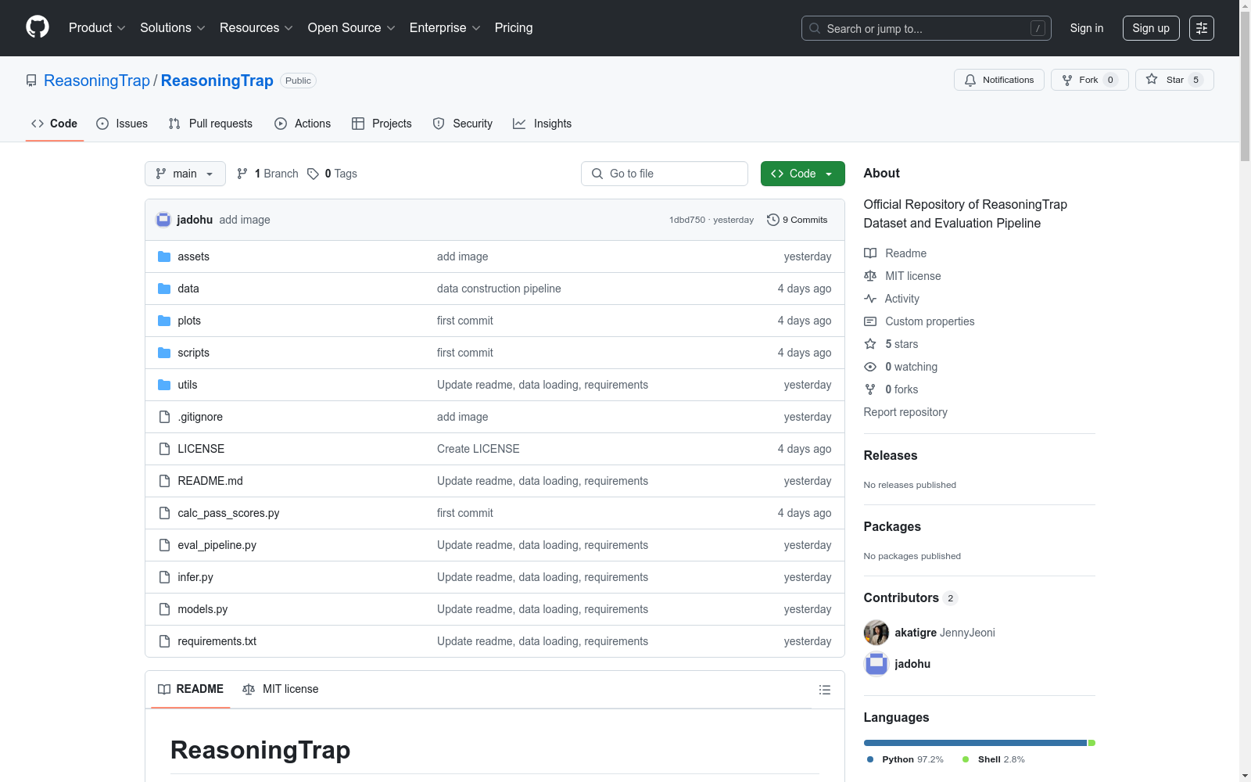The height and width of the screenshot is (782, 1251).
Task: Open the eval_pipeline.py file
Action: click(x=217, y=545)
